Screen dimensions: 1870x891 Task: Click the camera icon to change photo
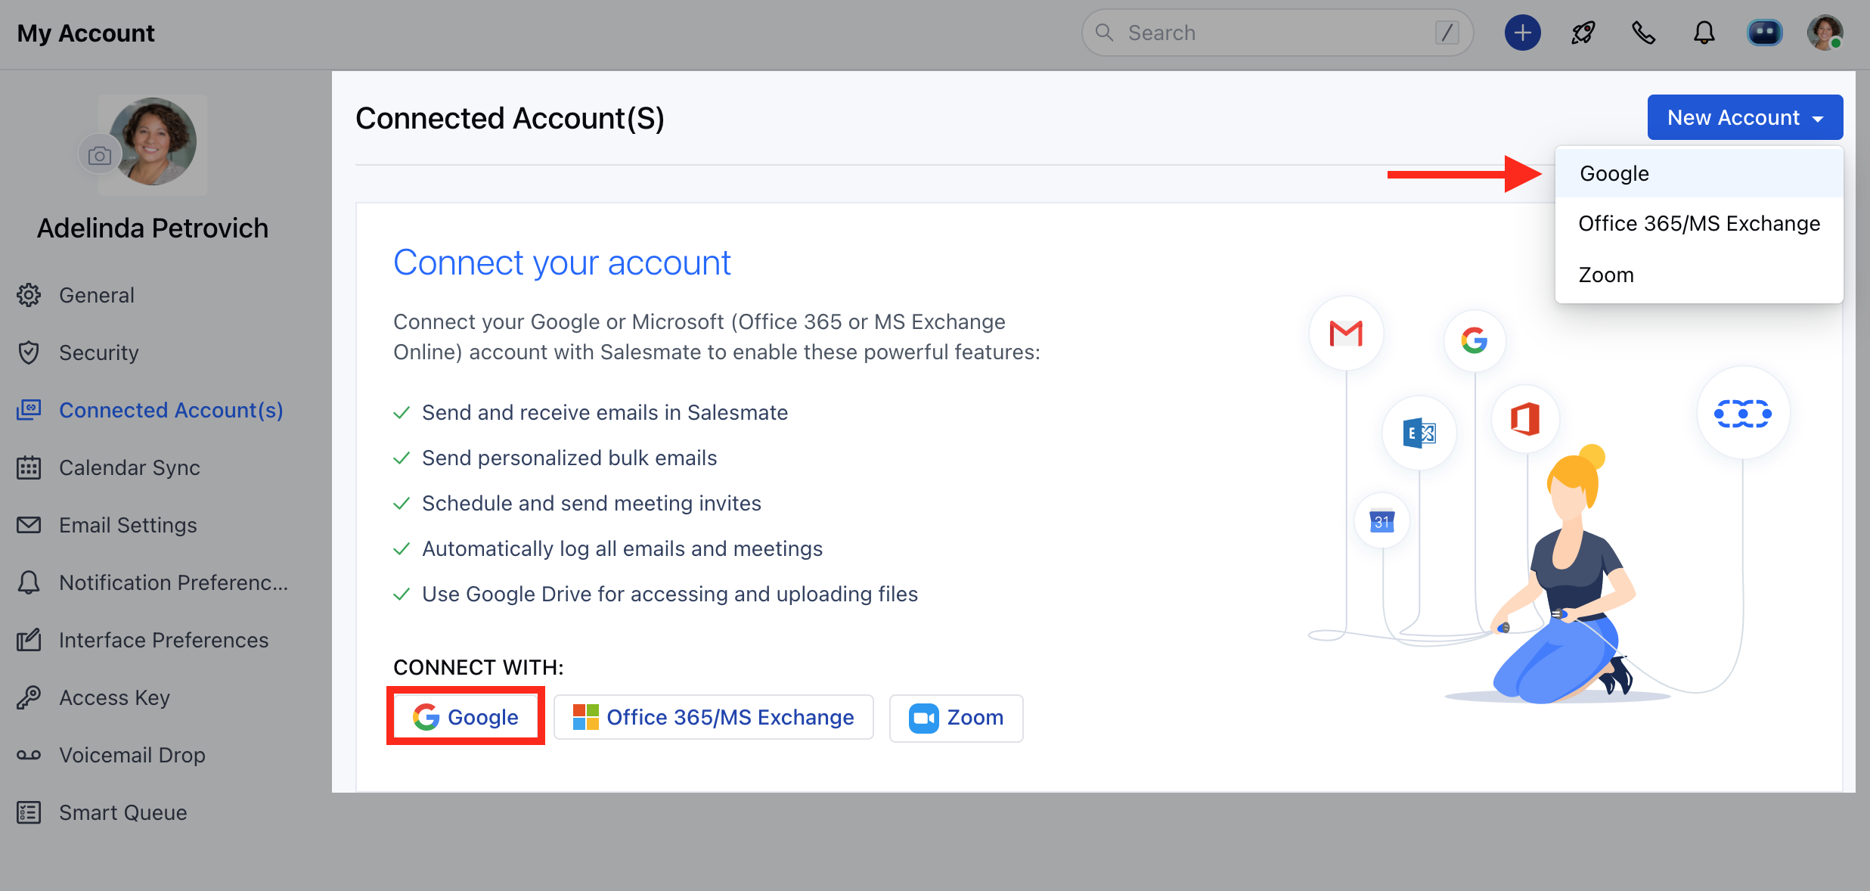click(99, 156)
